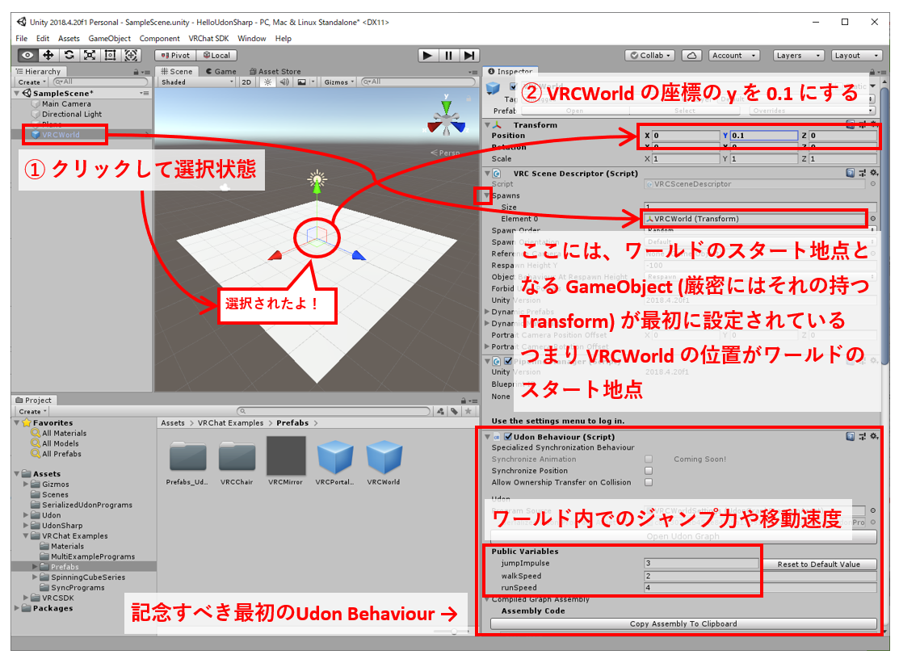
Task: Start Play mode
Action: [x=427, y=55]
